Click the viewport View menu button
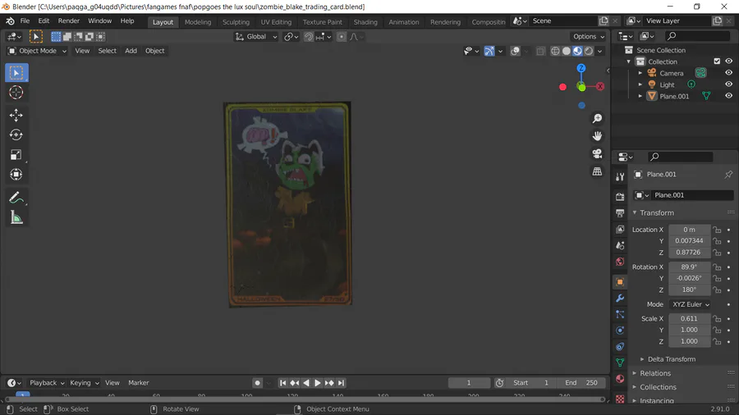Image resolution: width=739 pixels, height=415 pixels. tap(82, 51)
